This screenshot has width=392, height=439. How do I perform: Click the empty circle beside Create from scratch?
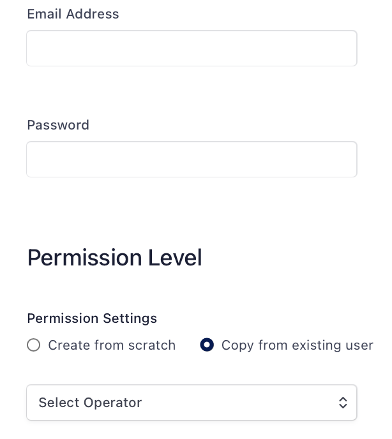(34, 345)
